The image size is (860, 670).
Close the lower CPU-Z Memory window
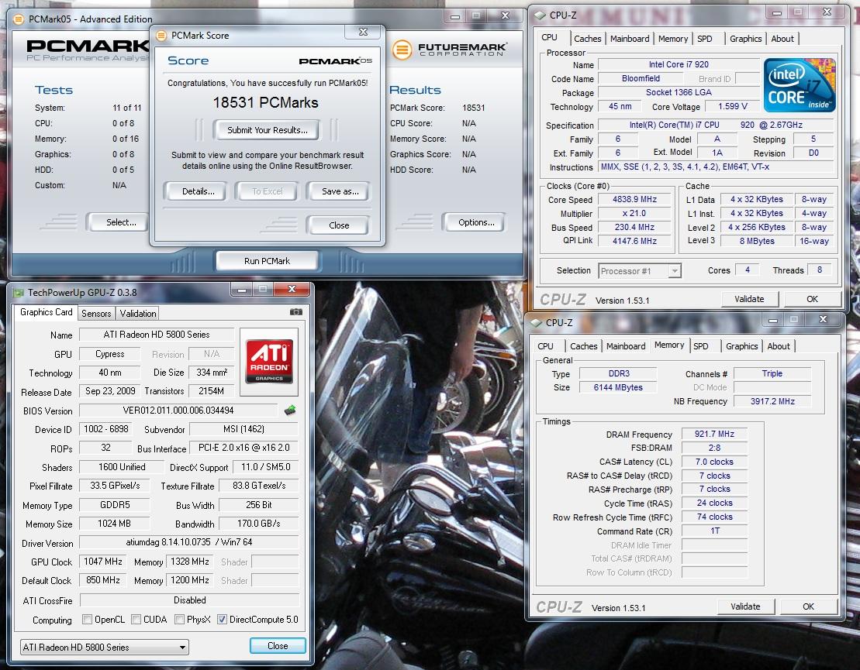pyautogui.click(x=823, y=319)
